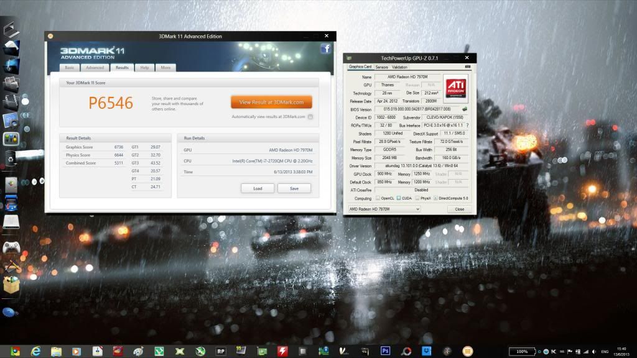Click the P6546 score text
The image size is (637, 358).
[111, 103]
